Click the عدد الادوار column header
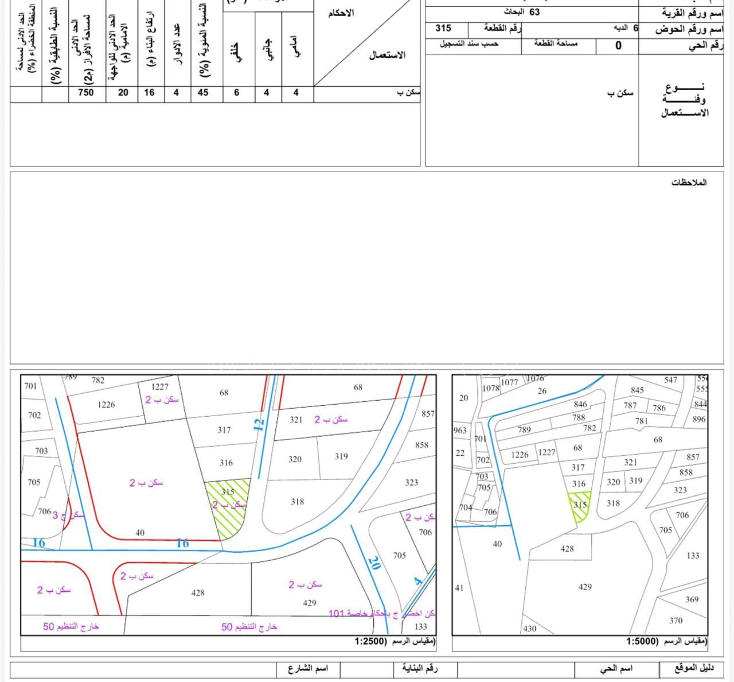734x682 pixels. 178,45
